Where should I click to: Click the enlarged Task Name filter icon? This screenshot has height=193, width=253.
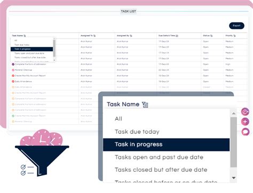[145, 104]
